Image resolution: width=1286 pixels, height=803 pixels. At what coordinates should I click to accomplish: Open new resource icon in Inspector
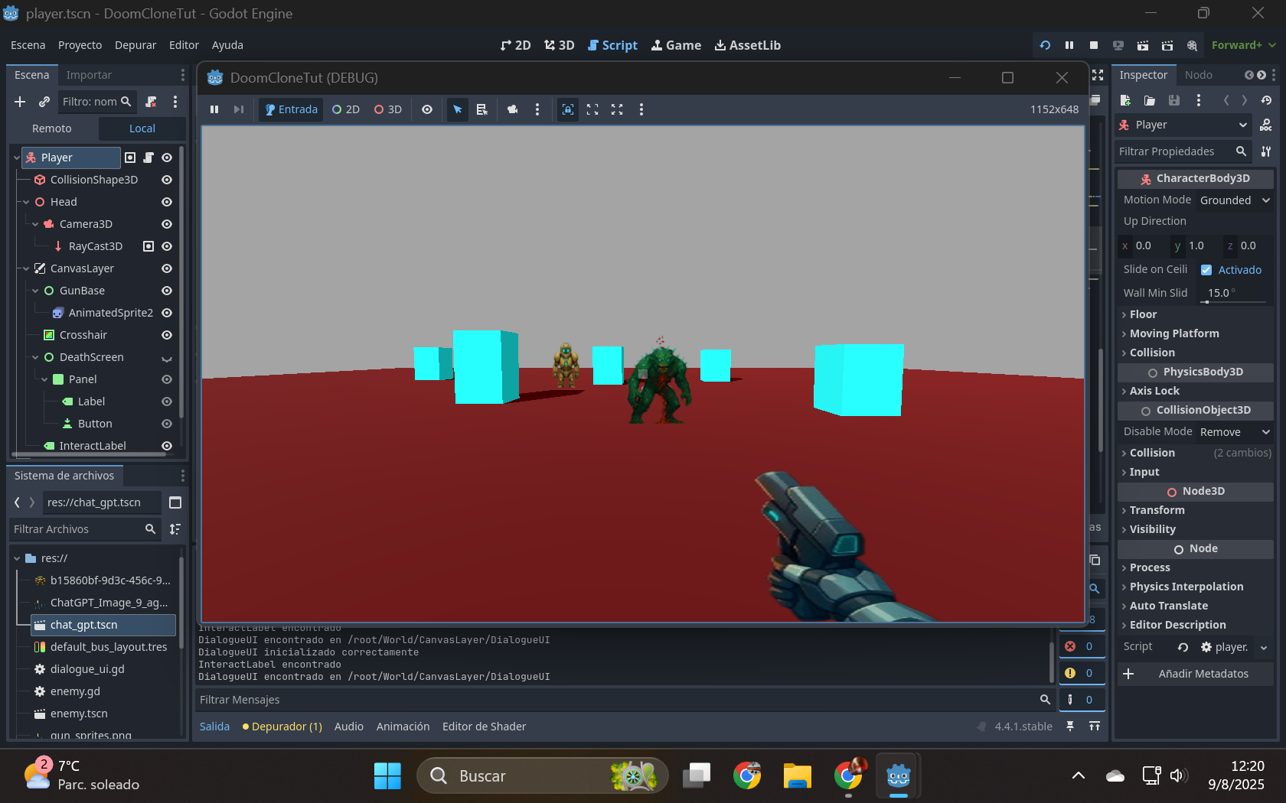tap(1125, 100)
